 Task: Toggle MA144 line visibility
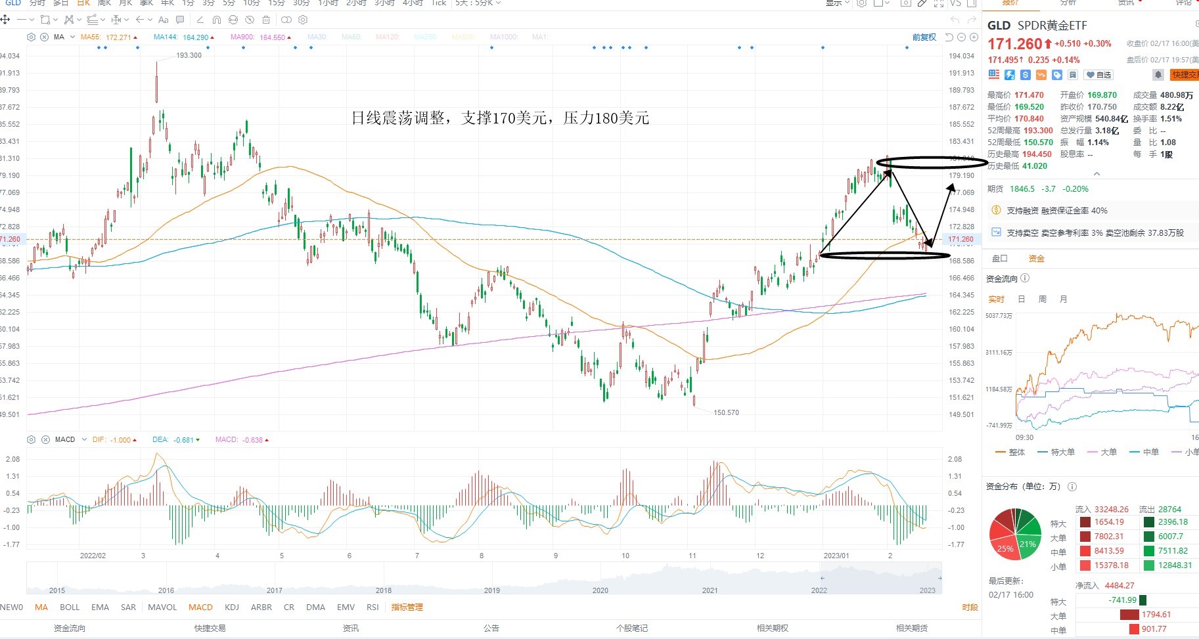click(x=183, y=37)
